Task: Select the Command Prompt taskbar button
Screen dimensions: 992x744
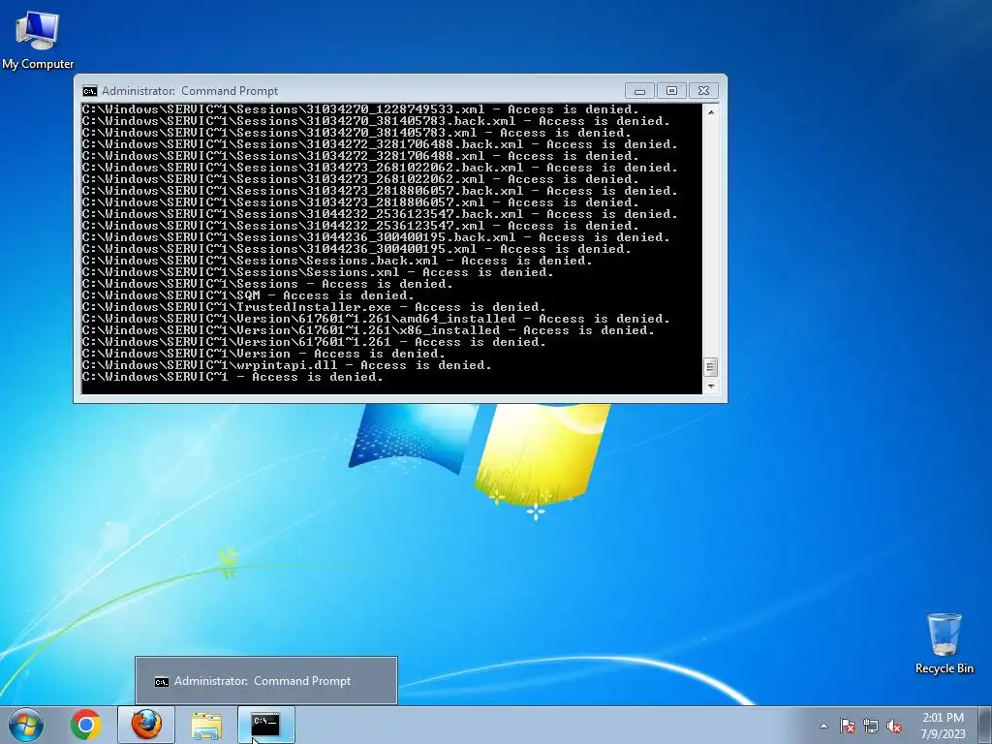Action: click(x=265, y=725)
